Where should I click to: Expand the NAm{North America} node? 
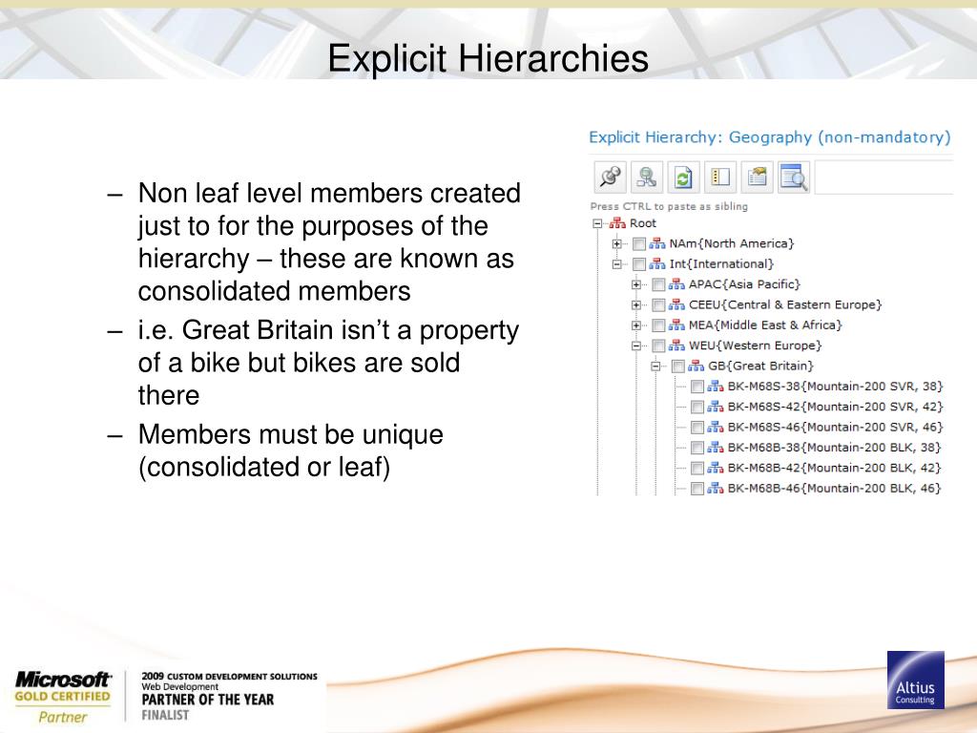point(616,243)
